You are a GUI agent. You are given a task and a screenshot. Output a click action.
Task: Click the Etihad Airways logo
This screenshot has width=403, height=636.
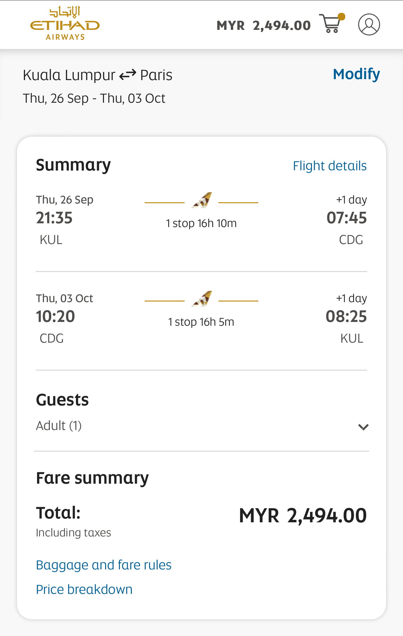[x=65, y=24]
